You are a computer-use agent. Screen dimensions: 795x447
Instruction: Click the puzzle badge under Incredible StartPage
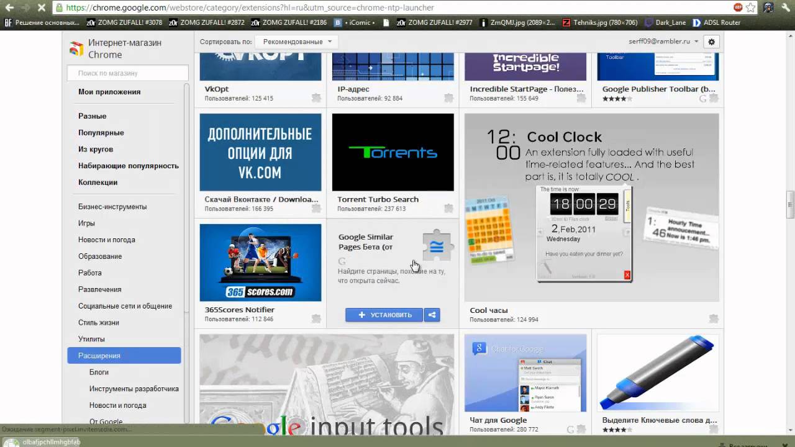tap(581, 98)
